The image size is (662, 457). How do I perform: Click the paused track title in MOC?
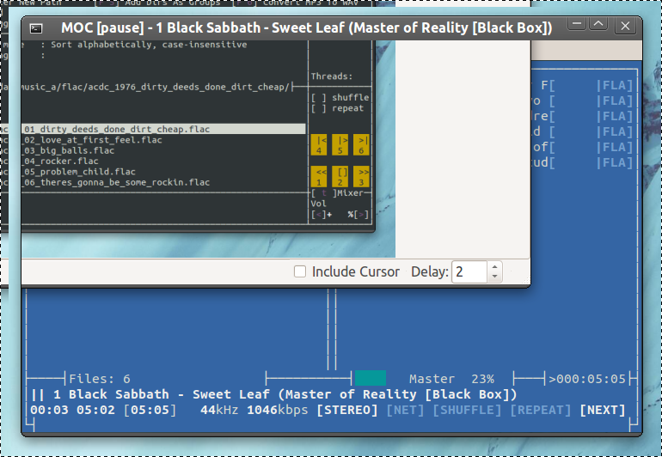(285, 394)
